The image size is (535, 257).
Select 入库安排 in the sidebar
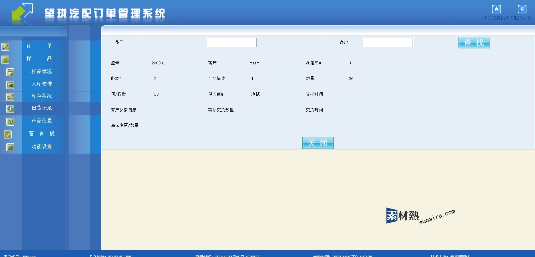click(42, 84)
